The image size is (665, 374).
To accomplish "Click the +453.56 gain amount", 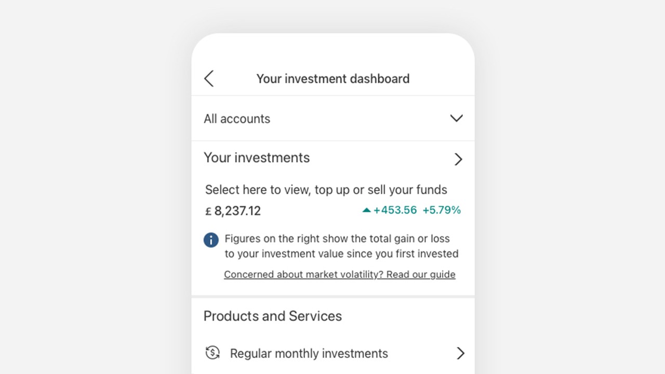I will [x=395, y=210].
